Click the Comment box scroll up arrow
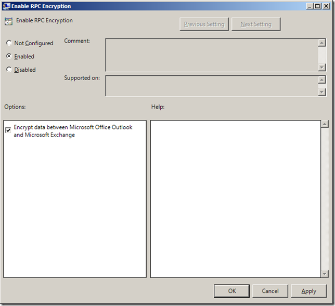The width and height of the screenshot is (335, 306). point(322,43)
